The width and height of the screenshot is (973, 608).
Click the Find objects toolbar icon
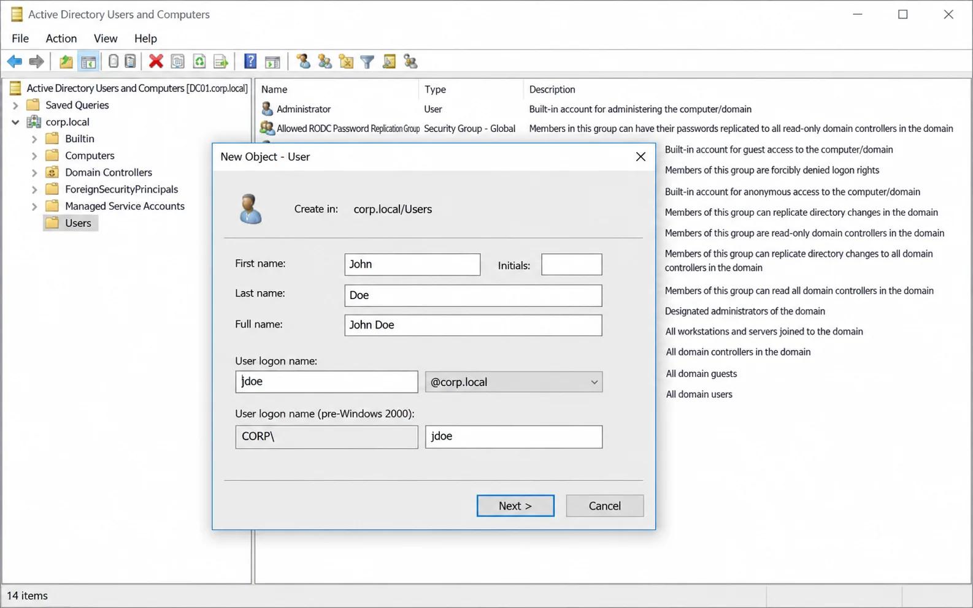389,61
